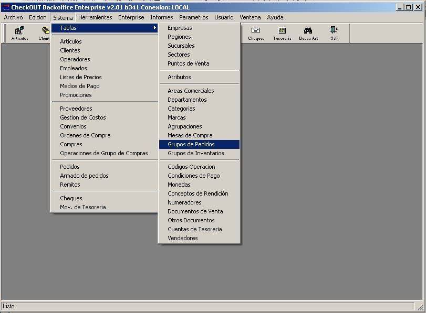
Task: Click the Clientes toolbar icon
Action: pyautogui.click(x=44, y=34)
